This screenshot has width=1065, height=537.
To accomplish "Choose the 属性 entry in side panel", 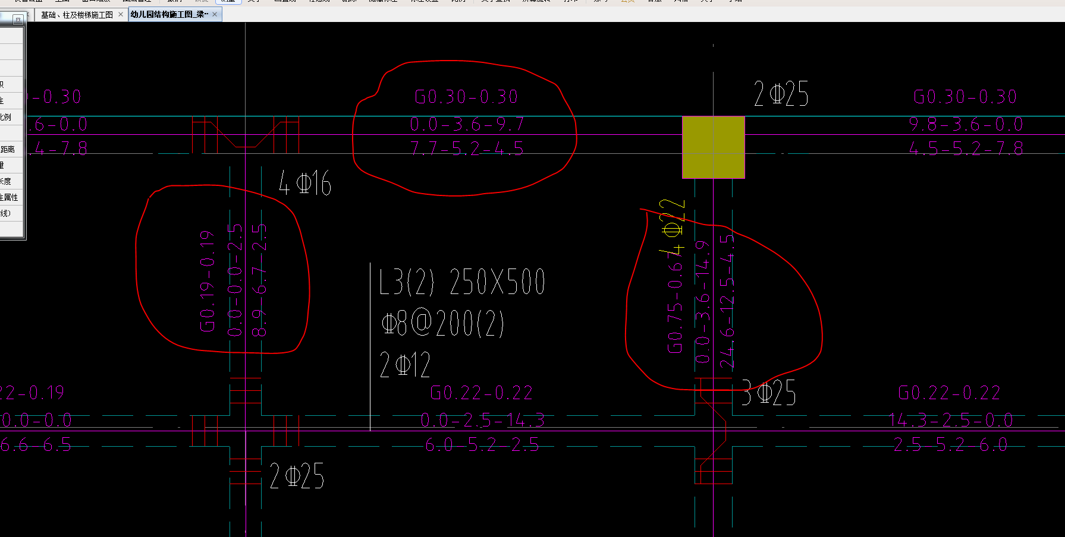I will pyautogui.click(x=9, y=197).
